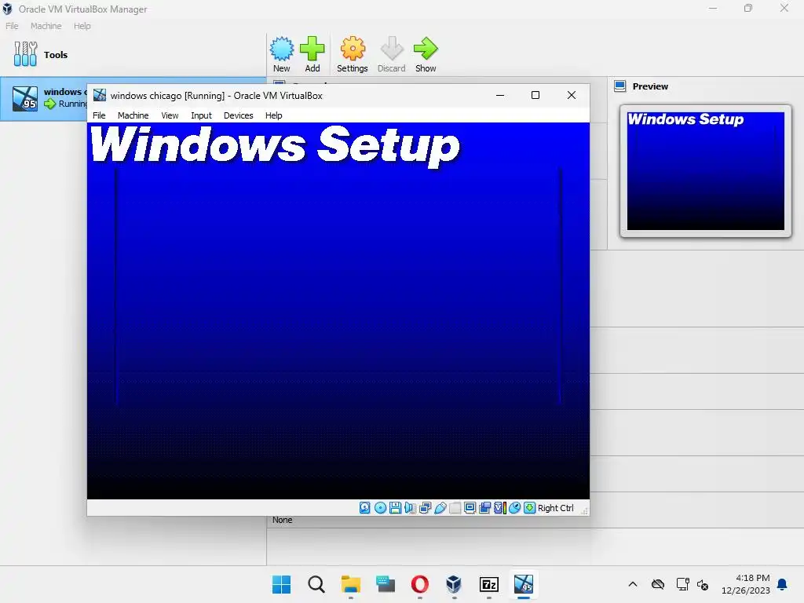This screenshot has width=804, height=603.
Task: Click the network monitor tray icon
Action: pos(682,584)
